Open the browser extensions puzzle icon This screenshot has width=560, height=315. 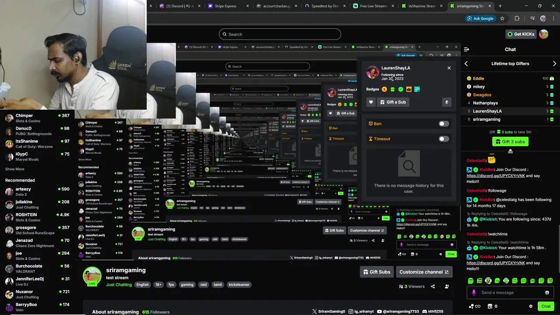517,18
